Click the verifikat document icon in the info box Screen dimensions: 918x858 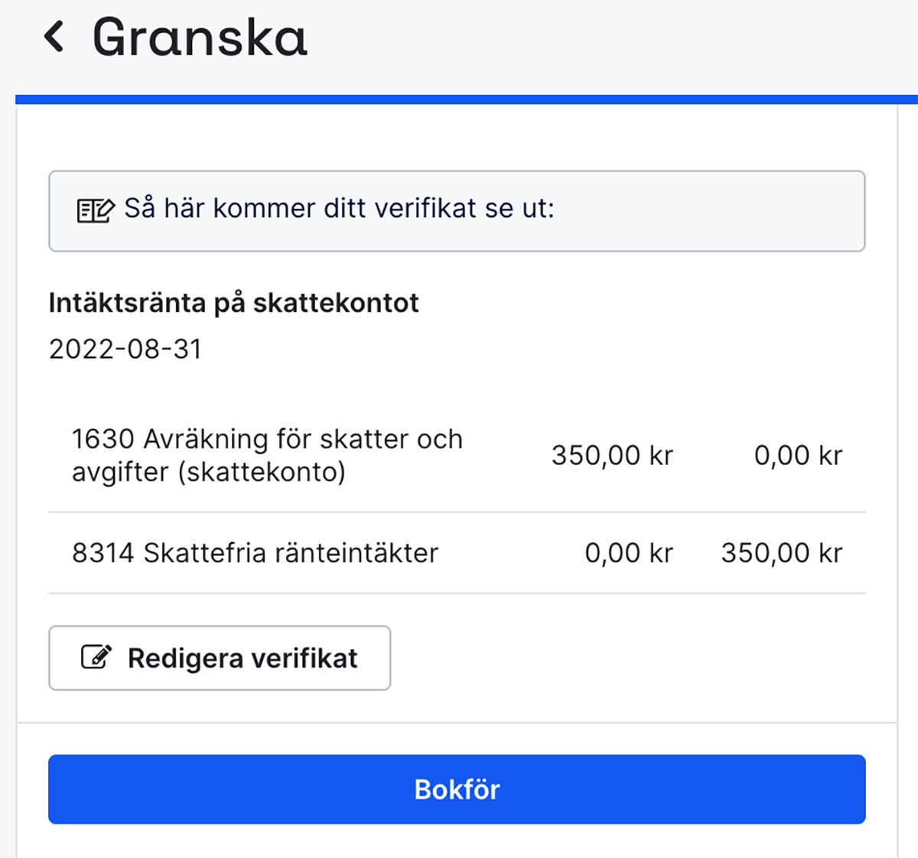pos(93,209)
